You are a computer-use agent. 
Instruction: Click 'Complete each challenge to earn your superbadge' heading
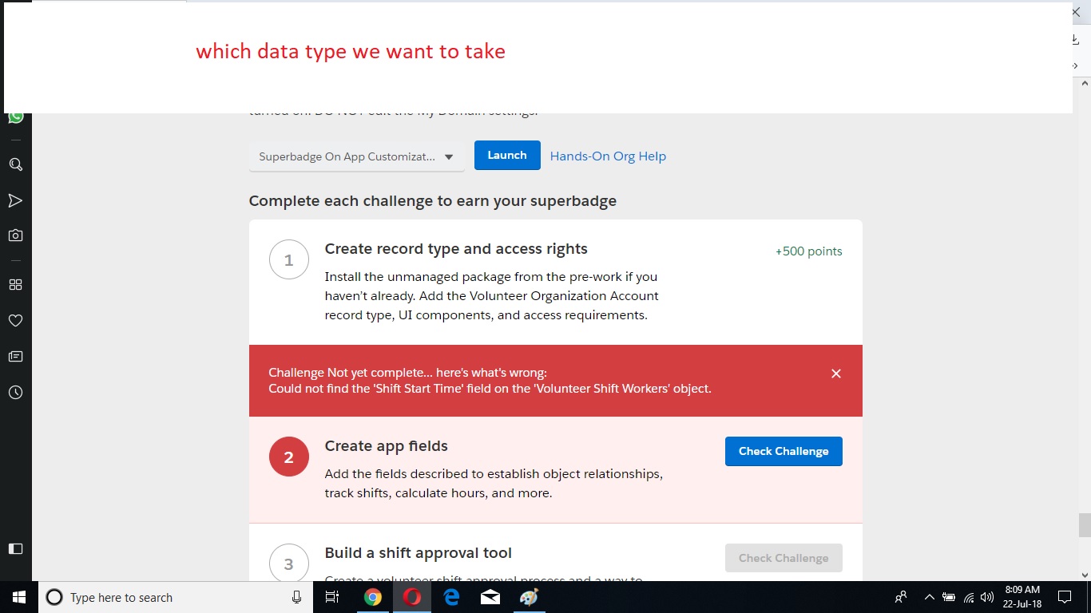pyautogui.click(x=433, y=201)
